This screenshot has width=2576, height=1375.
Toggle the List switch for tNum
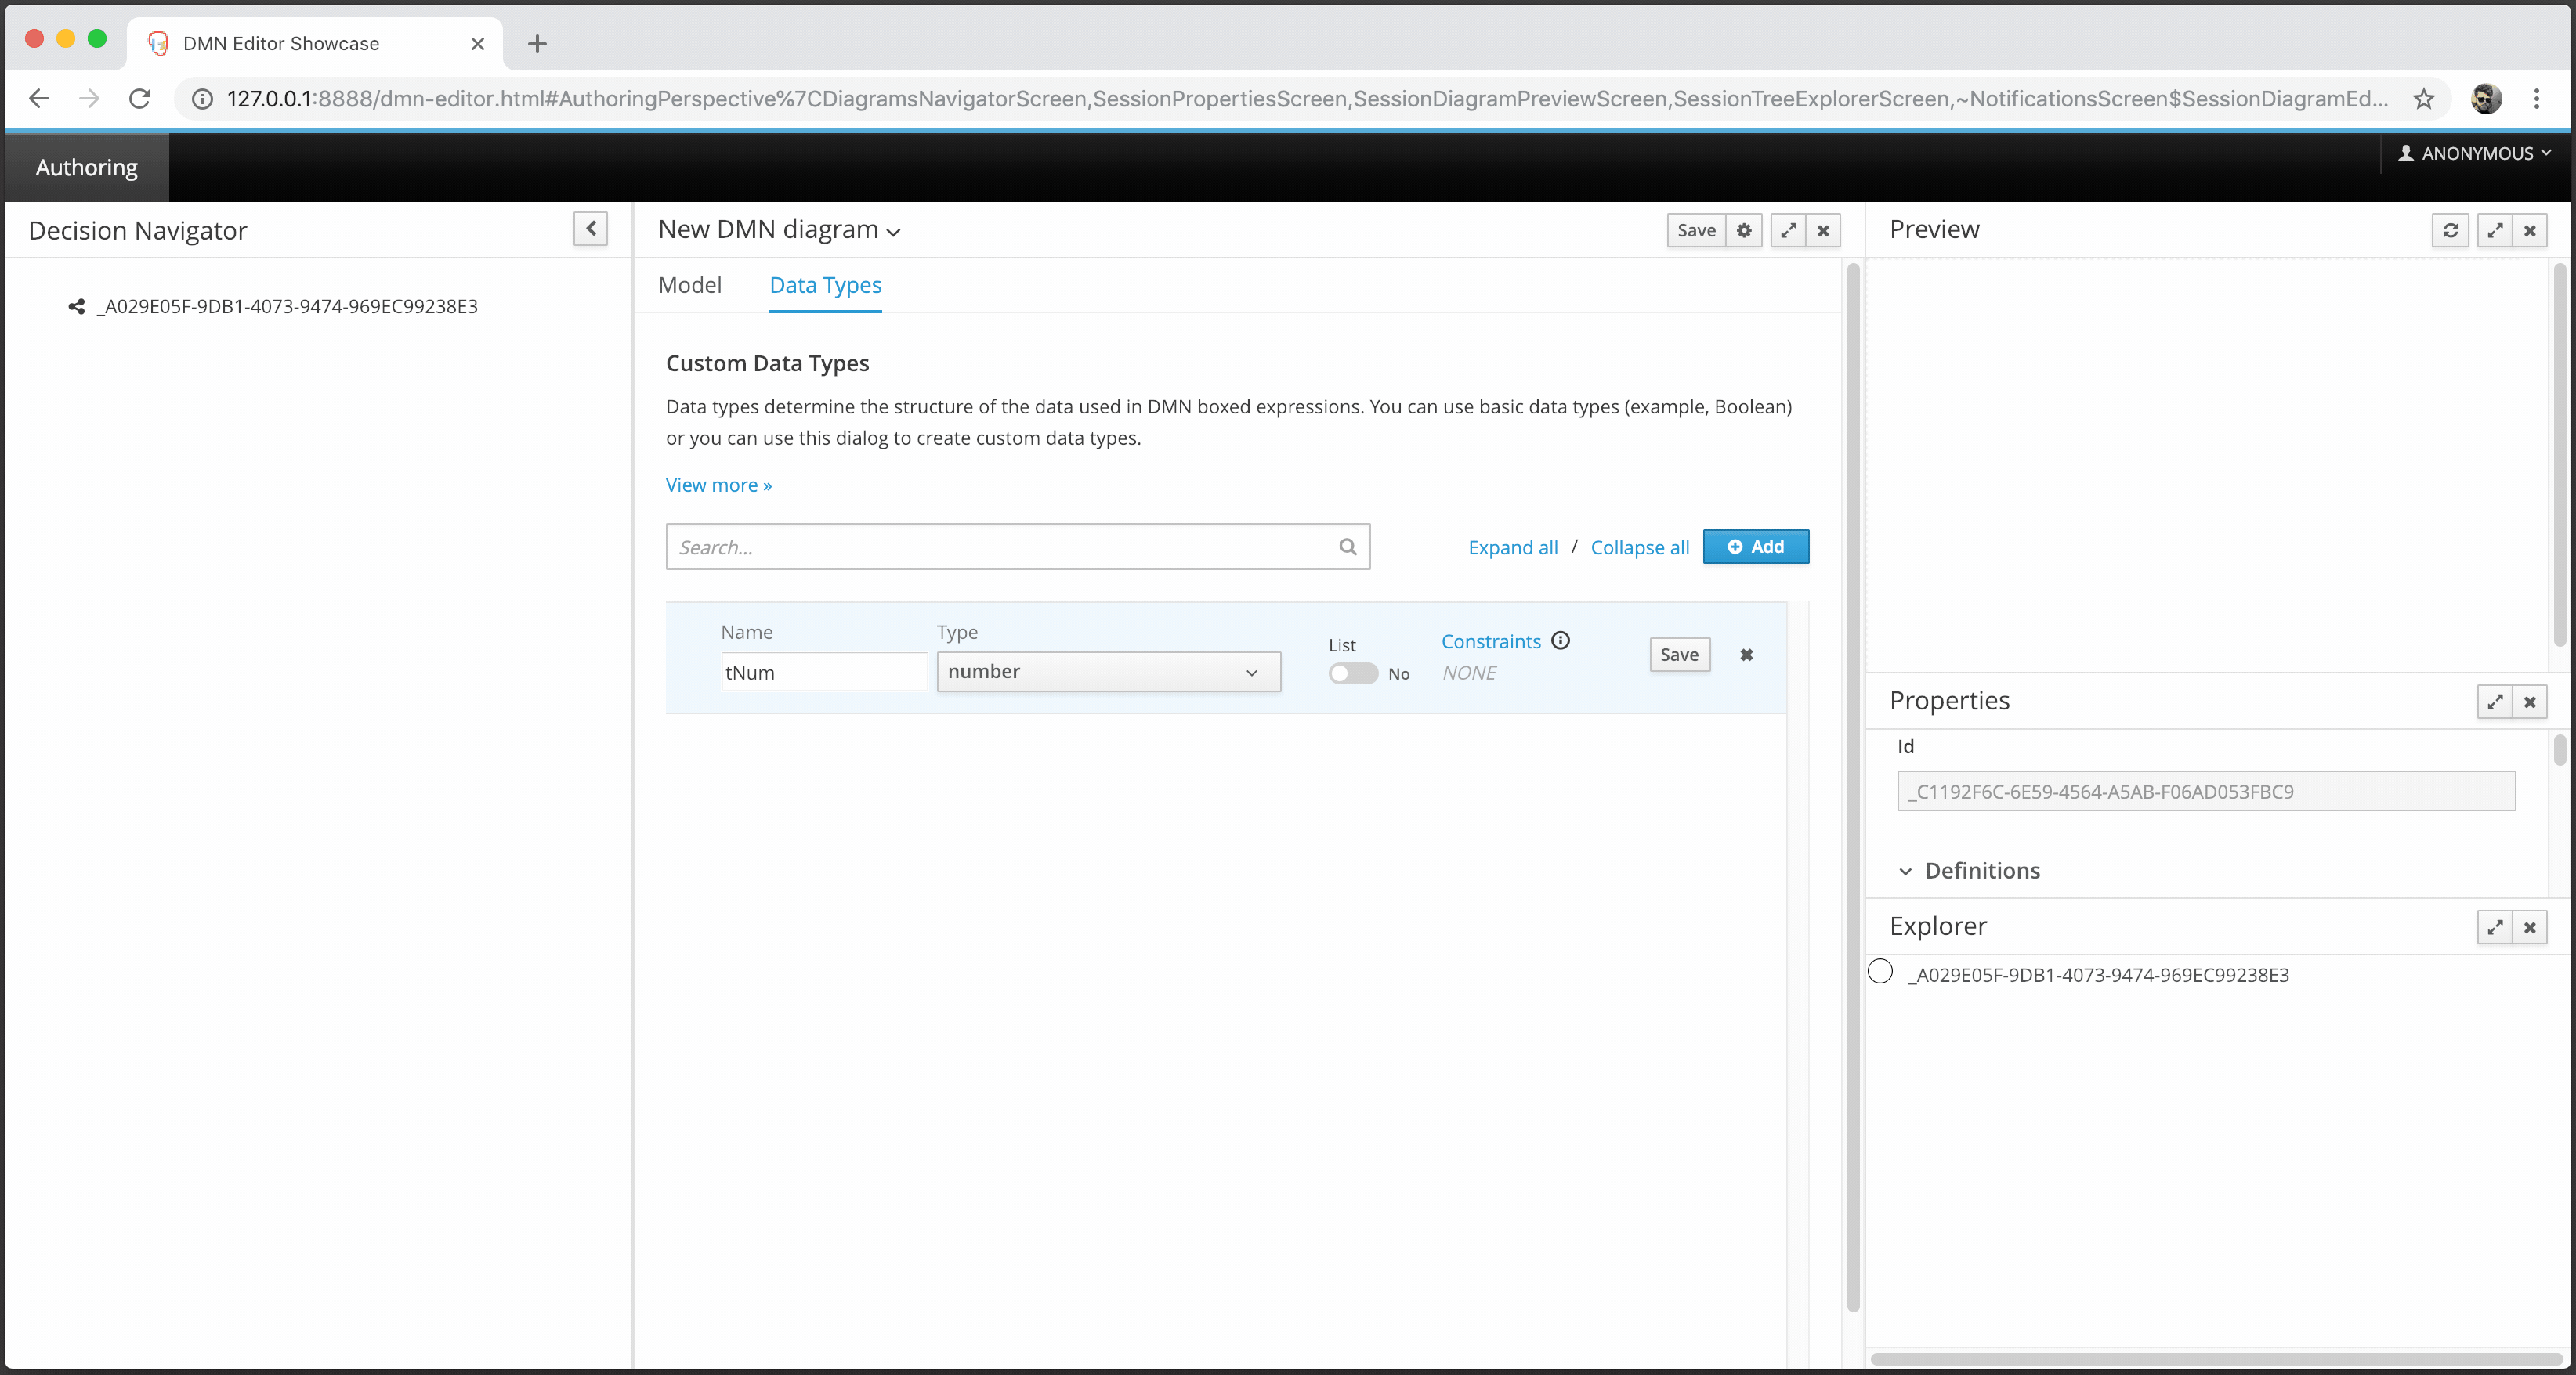pos(1352,673)
